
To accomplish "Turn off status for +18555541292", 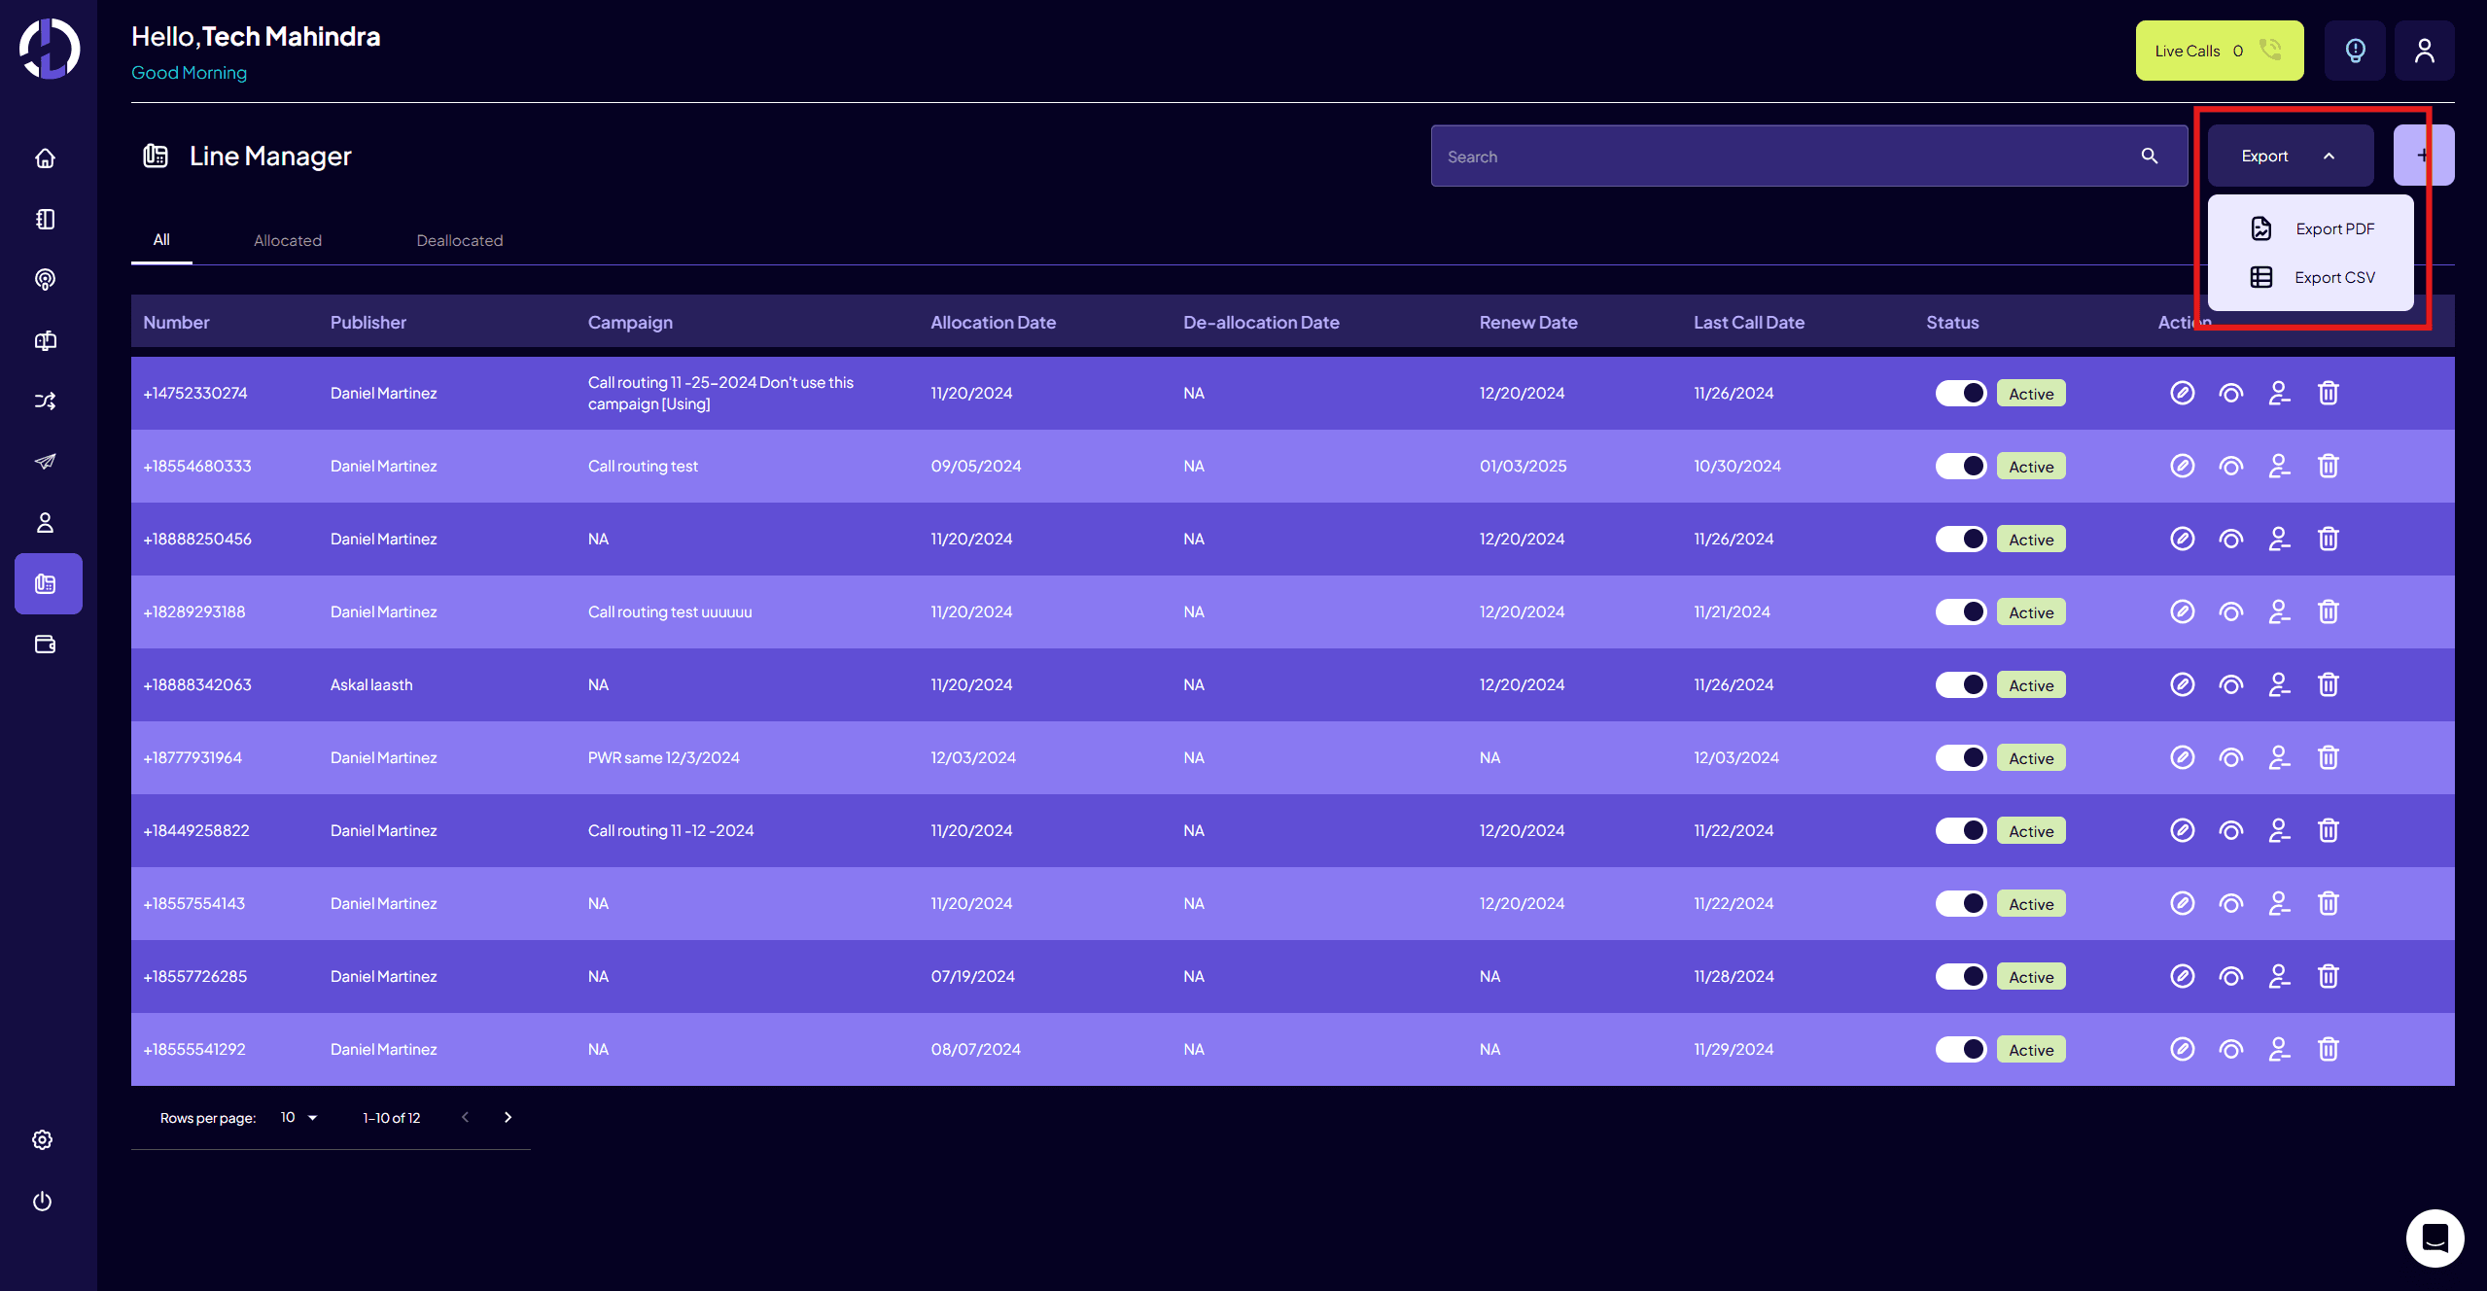I will tap(1960, 1049).
